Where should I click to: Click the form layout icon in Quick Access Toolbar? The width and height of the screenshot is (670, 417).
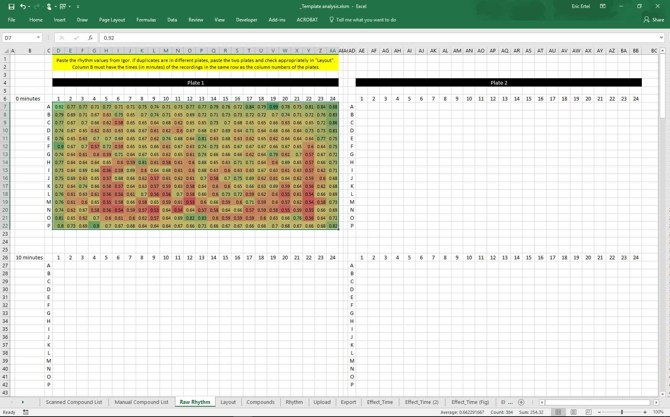pyautogui.click(x=63, y=6)
